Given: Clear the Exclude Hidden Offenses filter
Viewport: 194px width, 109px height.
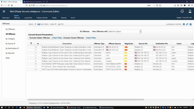Looking at the screenshot, I should 57,38.
